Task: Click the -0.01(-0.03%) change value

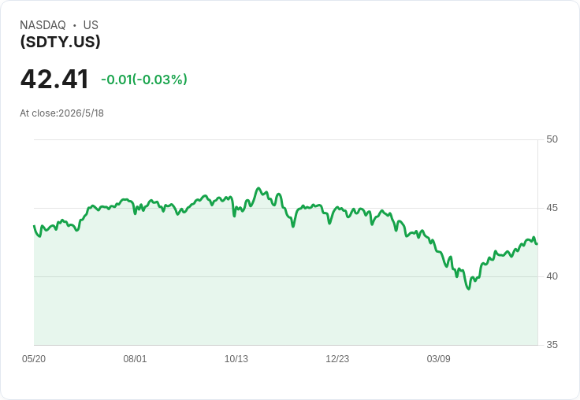Action: [x=144, y=80]
